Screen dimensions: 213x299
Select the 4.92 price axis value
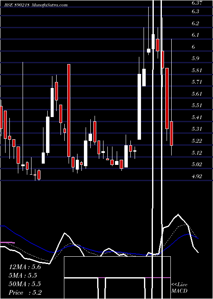197,176
